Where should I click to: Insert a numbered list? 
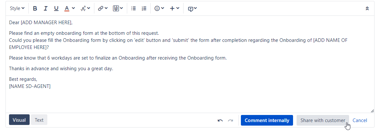(x=144, y=8)
